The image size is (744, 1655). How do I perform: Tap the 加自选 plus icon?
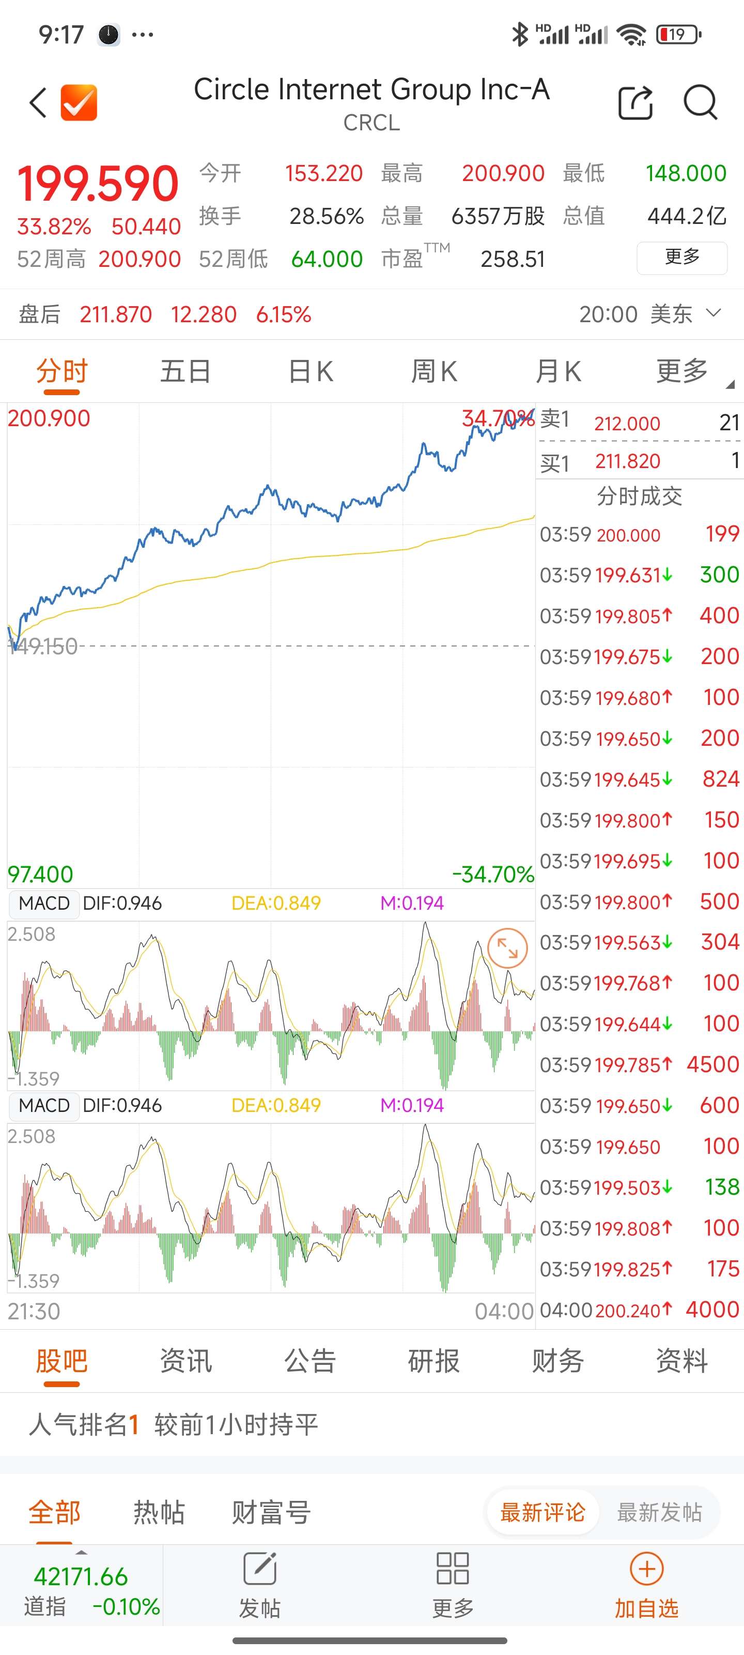tap(646, 1570)
